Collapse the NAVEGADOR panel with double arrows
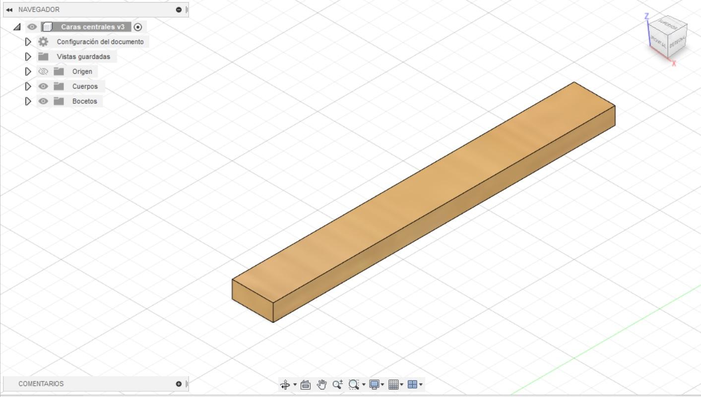The height and width of the screenshot is (397, 701). click(x=9, y=9)
